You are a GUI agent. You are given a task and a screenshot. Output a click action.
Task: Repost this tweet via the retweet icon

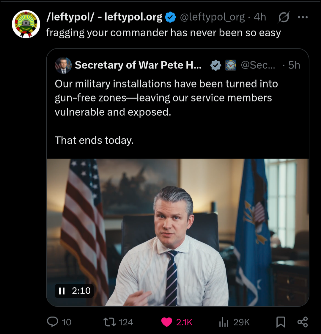(x=109, y=322)
